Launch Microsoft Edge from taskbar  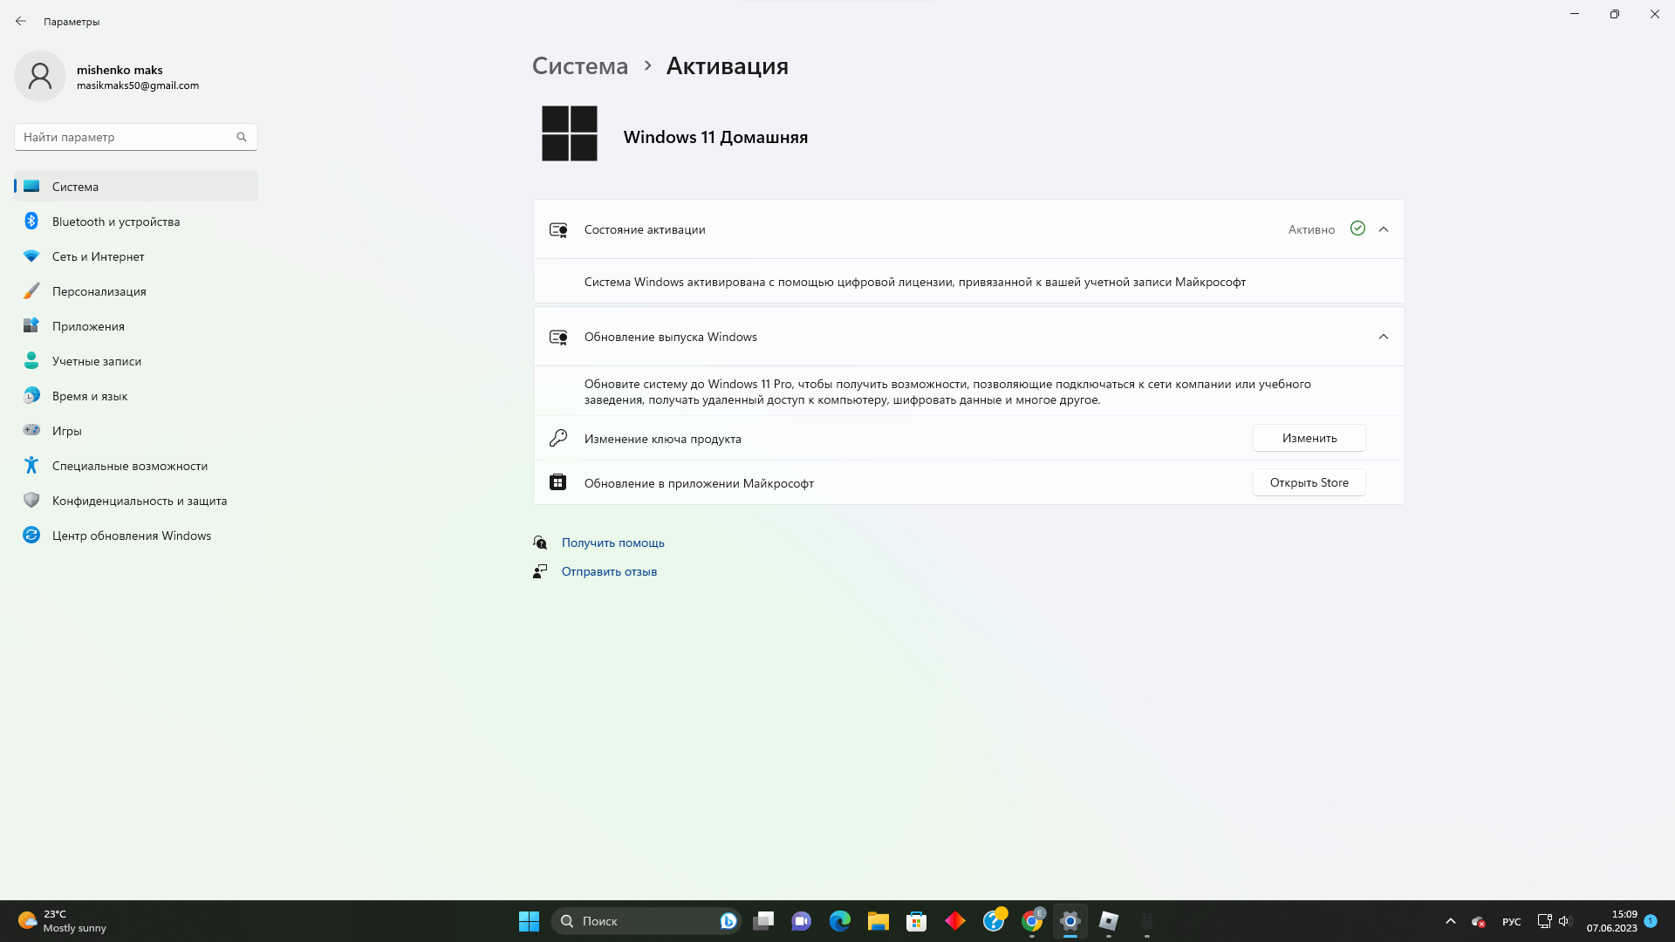[x=840, y=921]
